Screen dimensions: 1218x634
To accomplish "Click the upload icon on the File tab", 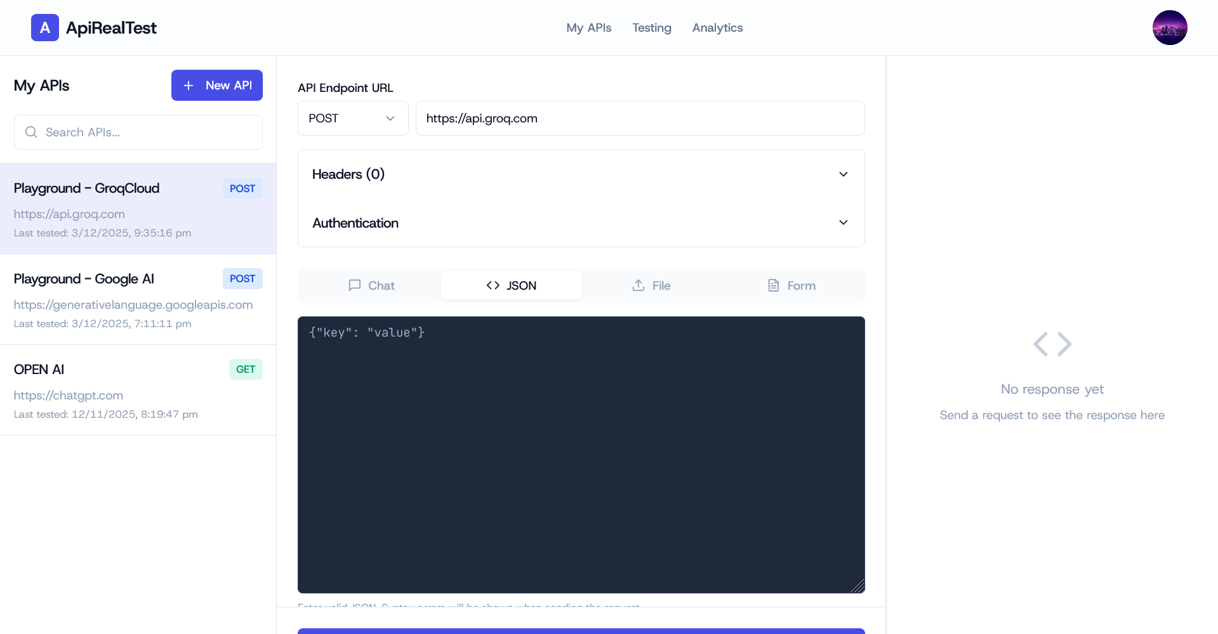I will (x=639, y=285).
